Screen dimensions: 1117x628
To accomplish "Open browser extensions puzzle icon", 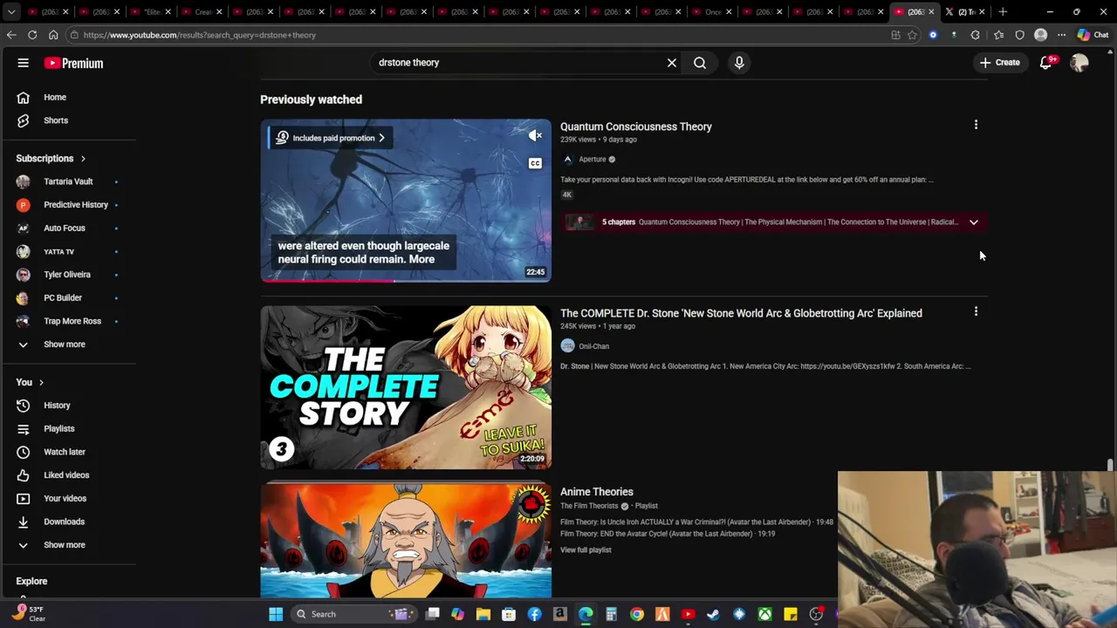I will pyautogui.click(x=975, y=35).
